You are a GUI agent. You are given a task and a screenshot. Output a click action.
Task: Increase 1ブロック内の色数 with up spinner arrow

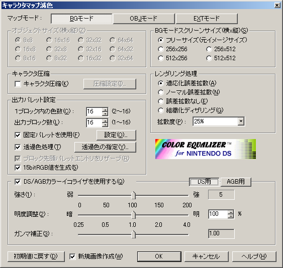tap(105, 109)
